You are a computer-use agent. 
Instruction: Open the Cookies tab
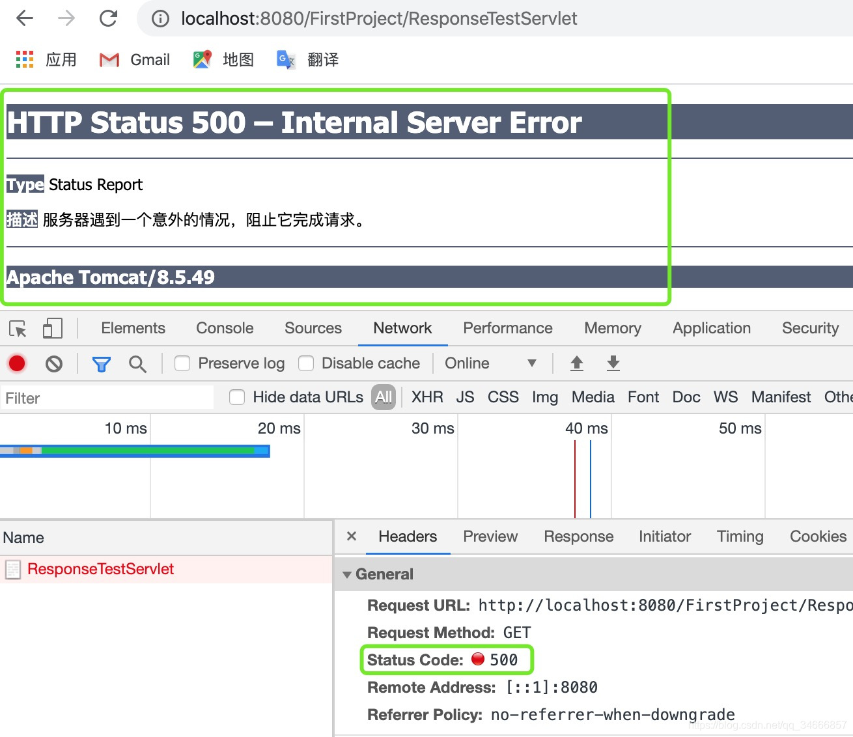818,536
